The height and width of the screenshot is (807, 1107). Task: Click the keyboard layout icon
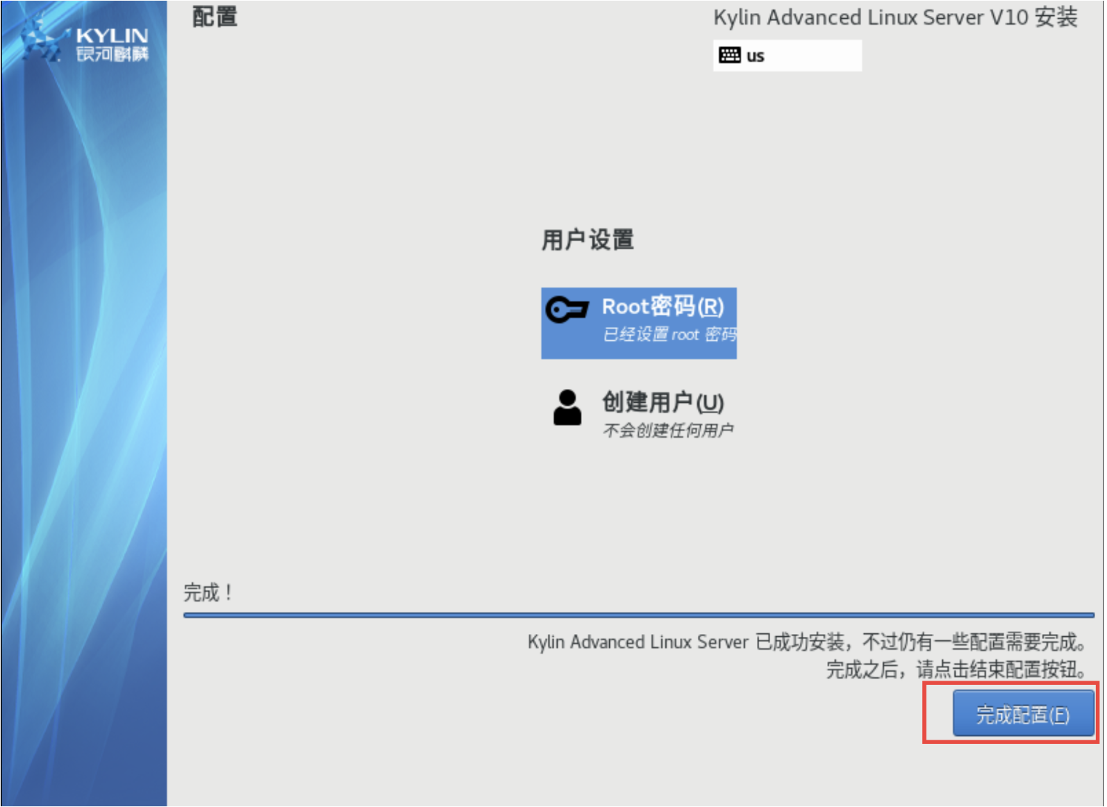pos(730,56)
